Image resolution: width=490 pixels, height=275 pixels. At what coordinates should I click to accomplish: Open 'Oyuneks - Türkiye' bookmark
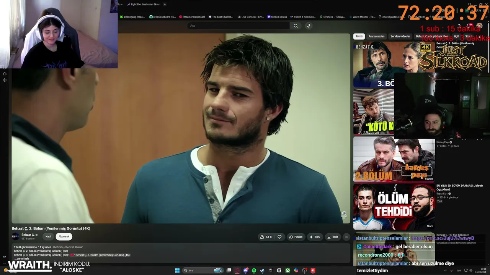(332, 17)
